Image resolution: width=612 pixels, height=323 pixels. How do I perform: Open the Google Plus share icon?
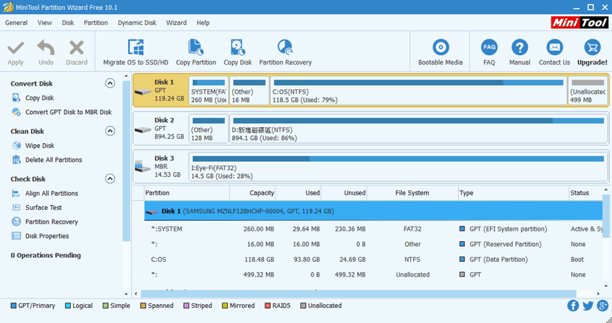pos(602,305)
